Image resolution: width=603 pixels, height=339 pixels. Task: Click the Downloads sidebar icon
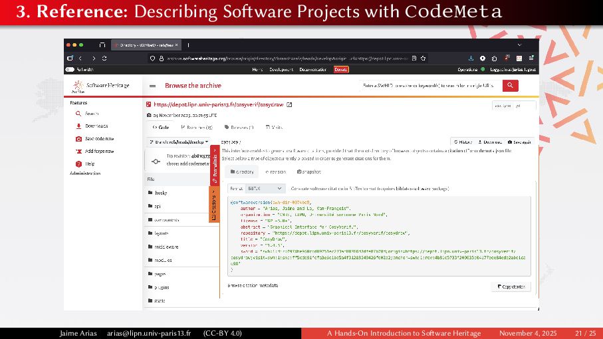(78, 126)
